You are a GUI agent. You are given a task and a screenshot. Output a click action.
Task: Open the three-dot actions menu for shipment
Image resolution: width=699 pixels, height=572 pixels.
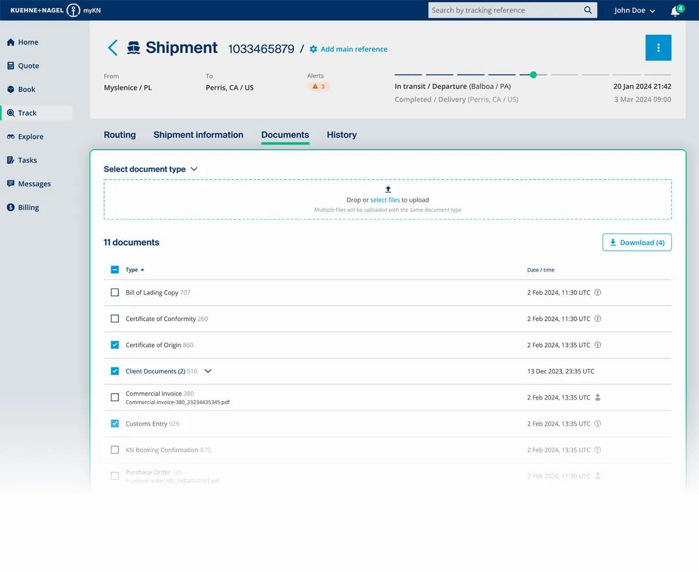point(658,47)
